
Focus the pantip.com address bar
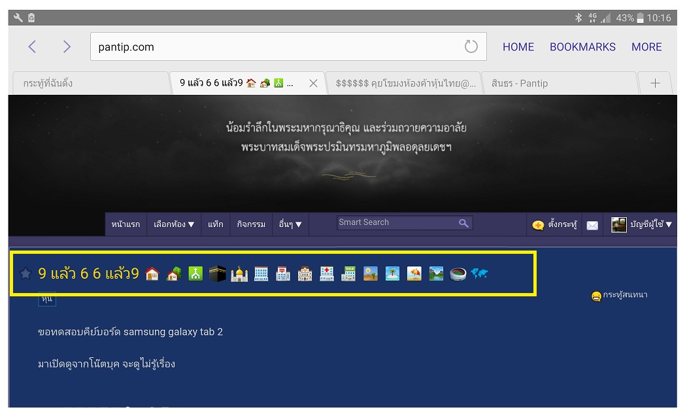(288, 46)
